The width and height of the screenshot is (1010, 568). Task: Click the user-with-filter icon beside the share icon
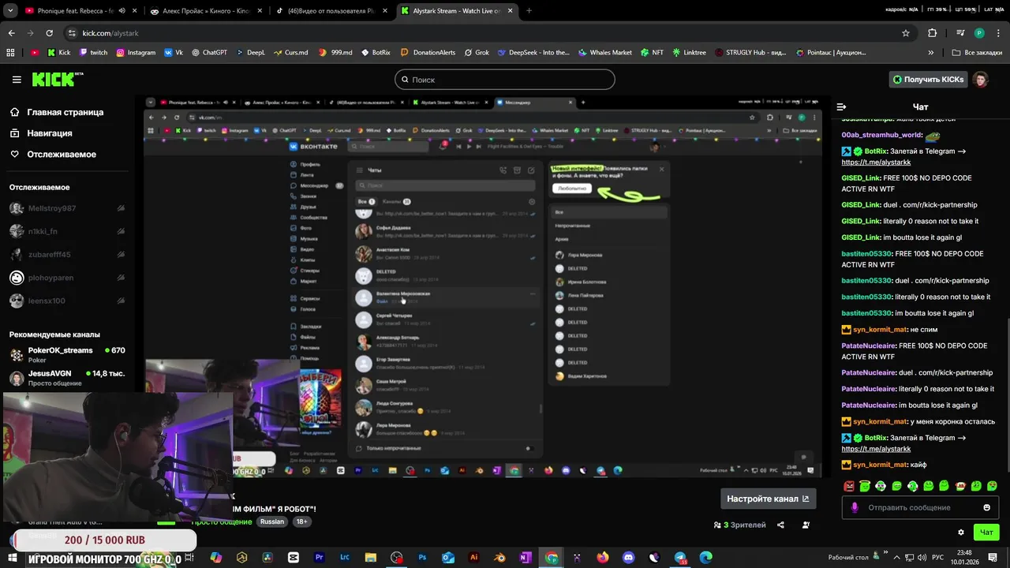click(x=807, y=525)
